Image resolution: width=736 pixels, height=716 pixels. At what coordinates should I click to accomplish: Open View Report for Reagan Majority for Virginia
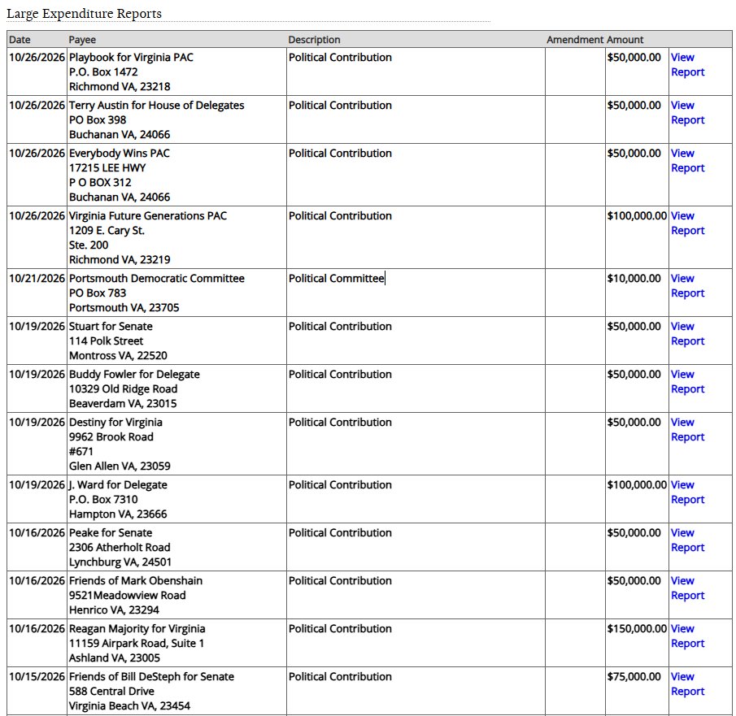[688, 636]
